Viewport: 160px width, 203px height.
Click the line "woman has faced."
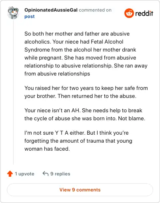point(47,149)
